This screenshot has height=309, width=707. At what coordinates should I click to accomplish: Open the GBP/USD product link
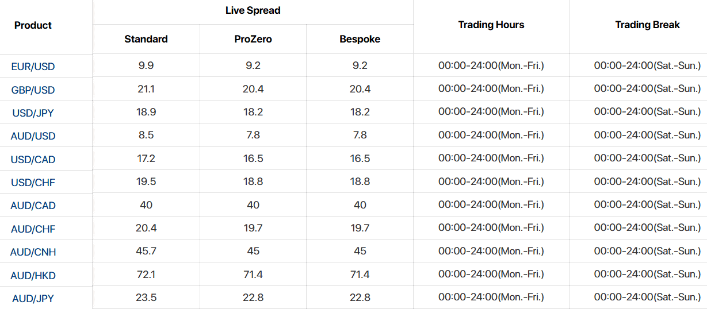[33, 90]
